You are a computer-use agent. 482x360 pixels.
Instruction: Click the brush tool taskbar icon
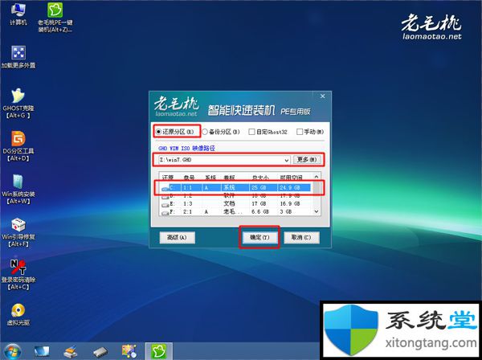[x=71, y=351]
